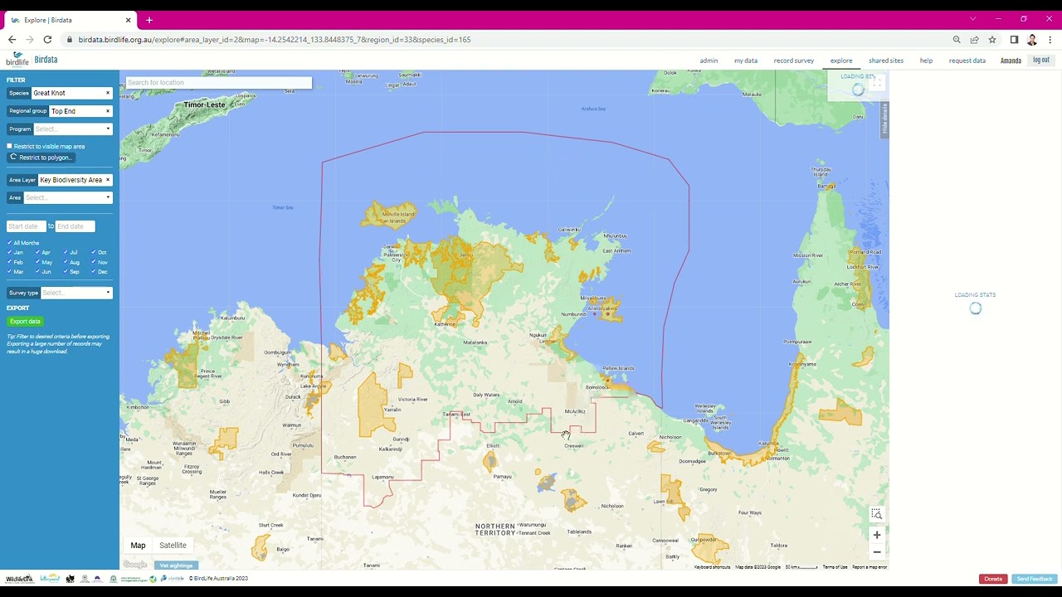Click the End date field

(x=76, y=226)
